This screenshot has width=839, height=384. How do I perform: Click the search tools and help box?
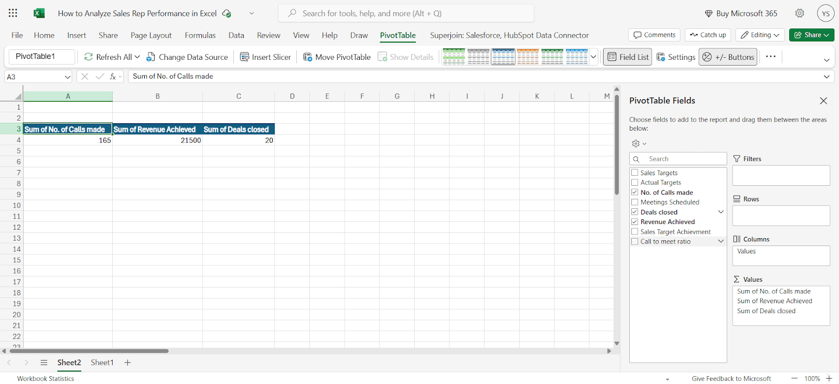tap(406, 13)
